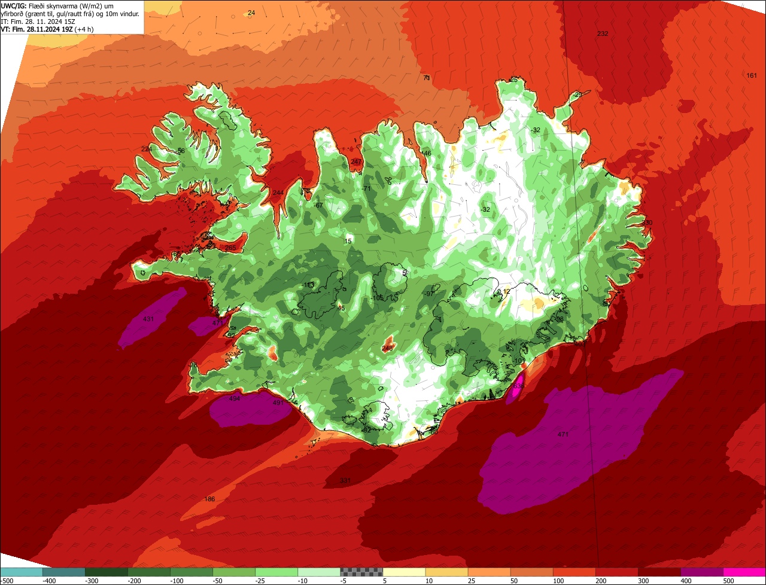This screenshot has width=766, height=585.
Task: Select the legend swatch between -50 and -25
Action: pyautogui.click(x=233, y=572)
